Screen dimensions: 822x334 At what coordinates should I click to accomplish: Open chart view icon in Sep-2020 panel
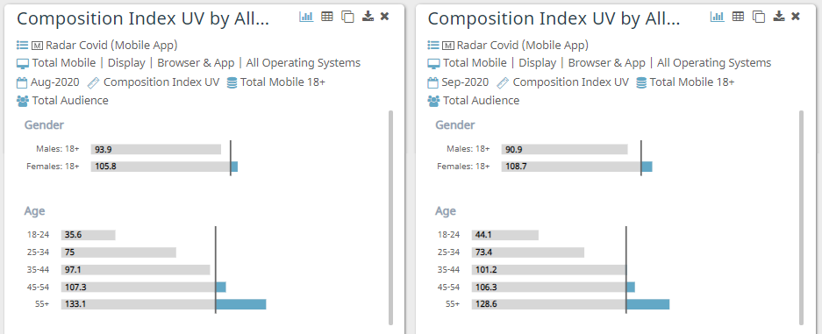(717, 17)
